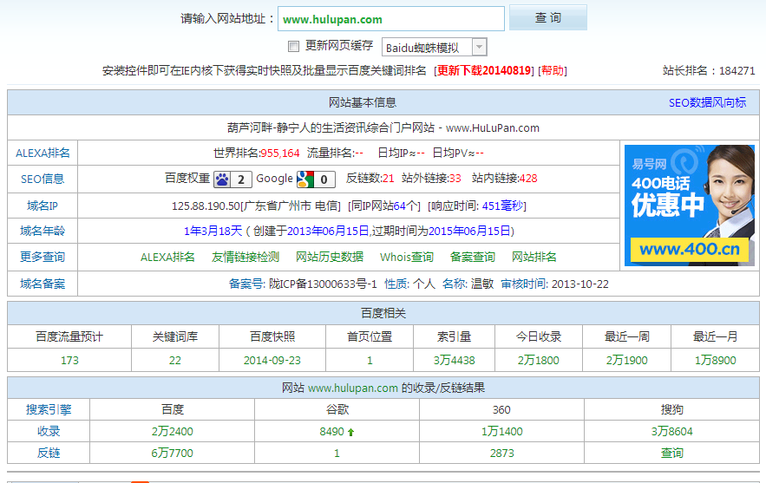766x483 pixels.
Task: Click the 反链数 21 value
Action: 389,179
